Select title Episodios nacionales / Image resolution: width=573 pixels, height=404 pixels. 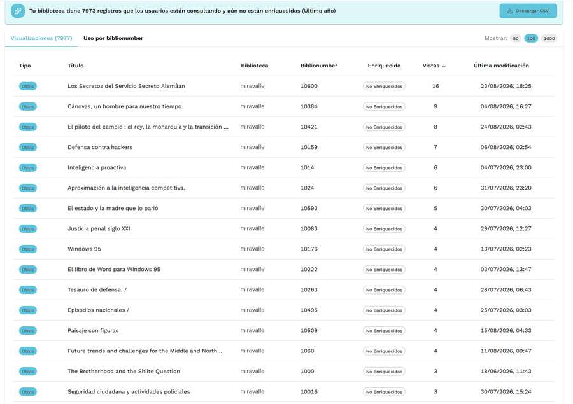pos(98,310)
